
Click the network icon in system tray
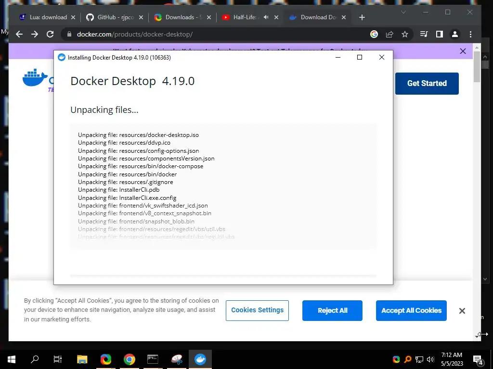[419, 359]
